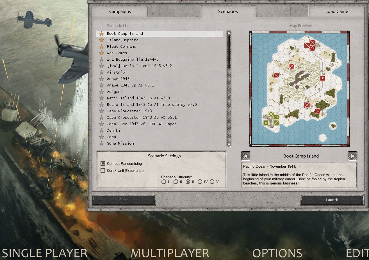Click the scenario list scrollbar down arrow
Image resolution: width=369 pixels, height=260 pixels.
[229, 145]
